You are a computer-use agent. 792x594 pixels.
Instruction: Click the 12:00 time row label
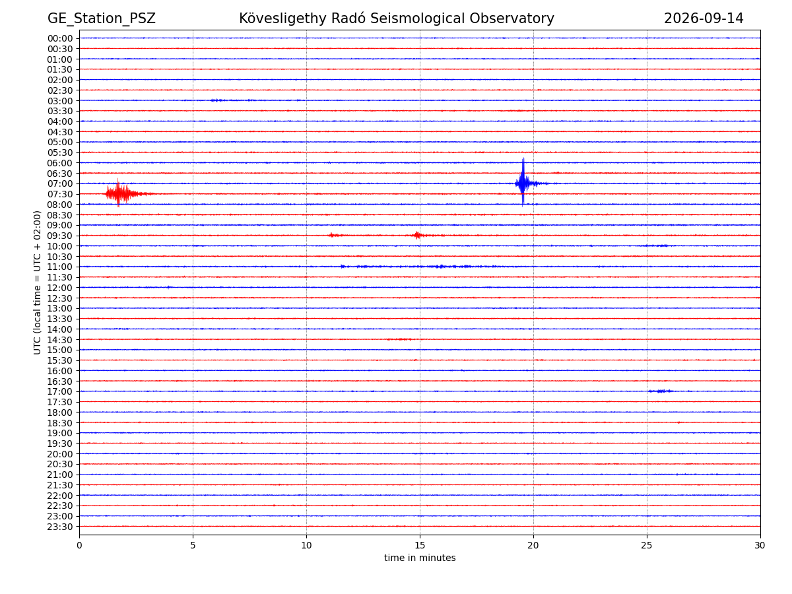[60, 288]
